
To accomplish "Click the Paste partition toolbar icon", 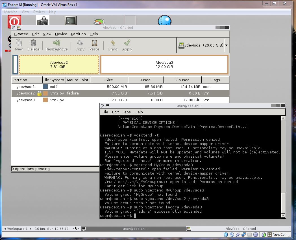I will (x=94, y=43).
